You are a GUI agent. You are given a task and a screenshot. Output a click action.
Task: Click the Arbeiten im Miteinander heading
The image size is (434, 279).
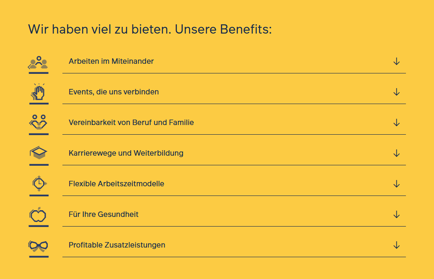click(x=112, y=61)
